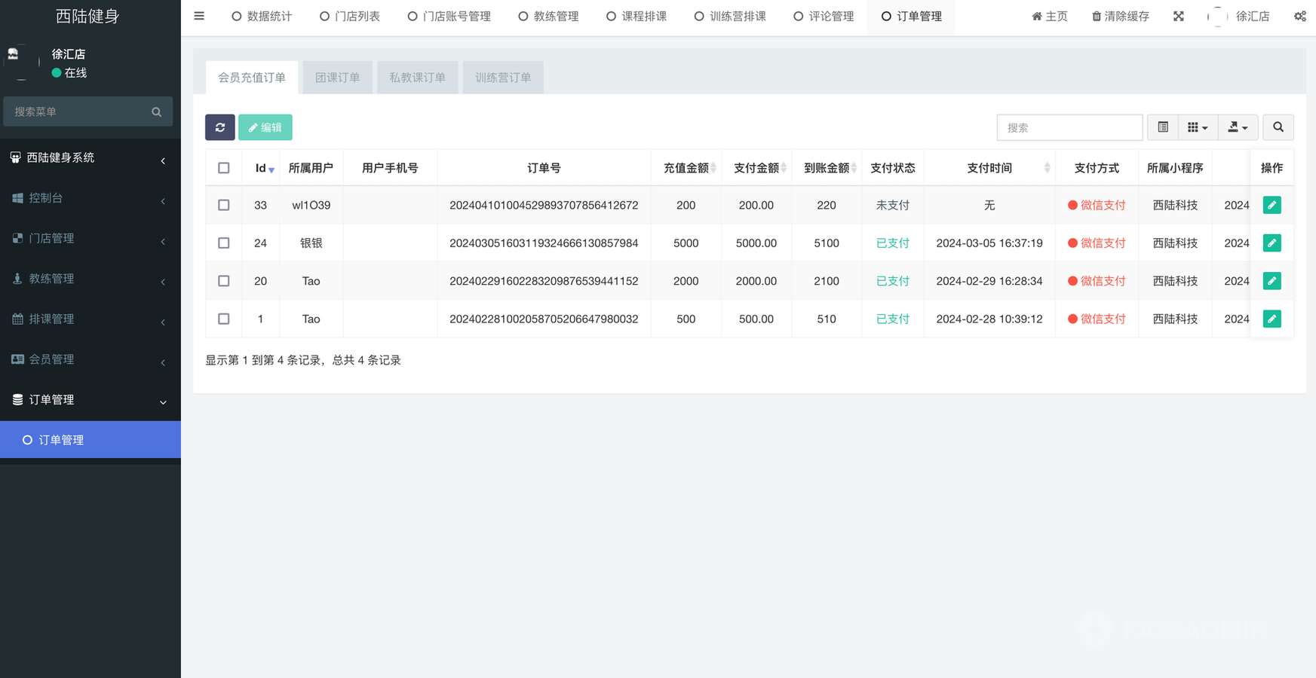Open the 私教课订单 tab
The image size is (1316, 678).
[x=417, y=78]
